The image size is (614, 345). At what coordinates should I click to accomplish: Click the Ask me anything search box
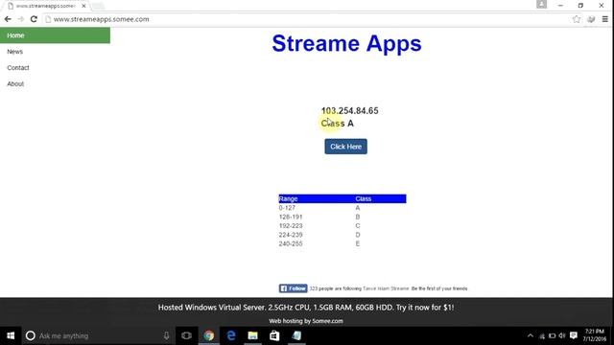point(98,335)
